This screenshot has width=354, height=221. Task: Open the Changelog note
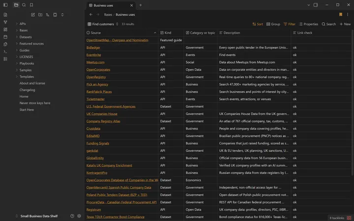pos(27,90)
